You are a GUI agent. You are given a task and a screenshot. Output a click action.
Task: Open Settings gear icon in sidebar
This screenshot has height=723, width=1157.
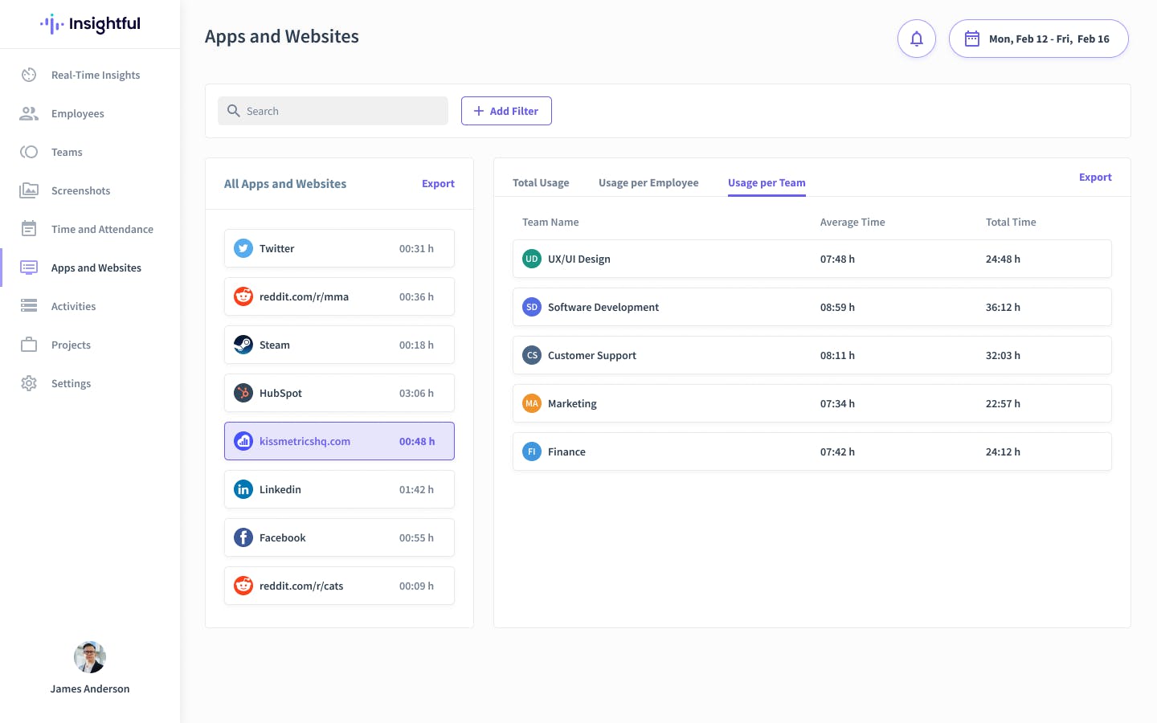click(29, 383)
